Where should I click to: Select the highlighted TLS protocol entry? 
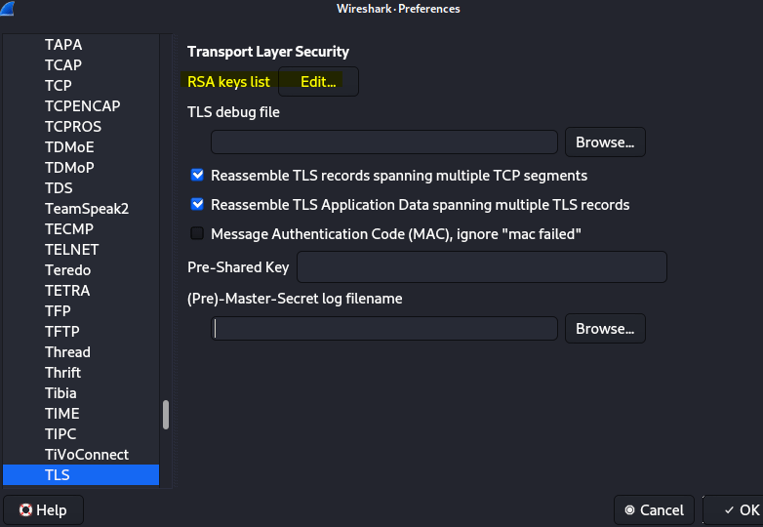(81, 475)
